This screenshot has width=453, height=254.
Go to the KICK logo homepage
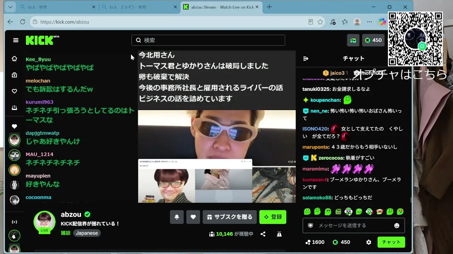coord(42,40)
